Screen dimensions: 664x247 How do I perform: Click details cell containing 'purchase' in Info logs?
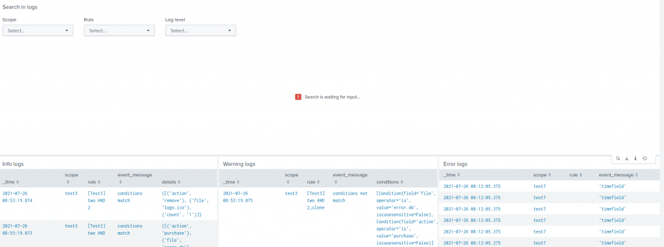point(178,235)
